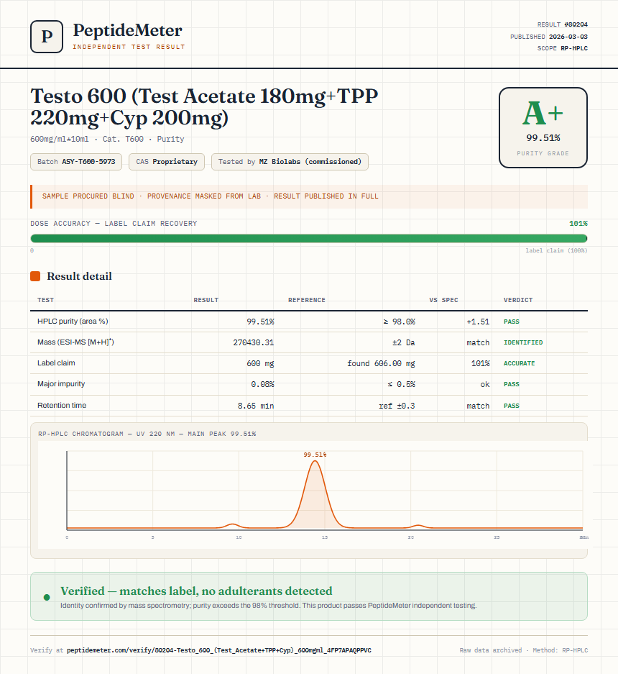Click the SCOPE RP-HPLC text

[562, 48]
